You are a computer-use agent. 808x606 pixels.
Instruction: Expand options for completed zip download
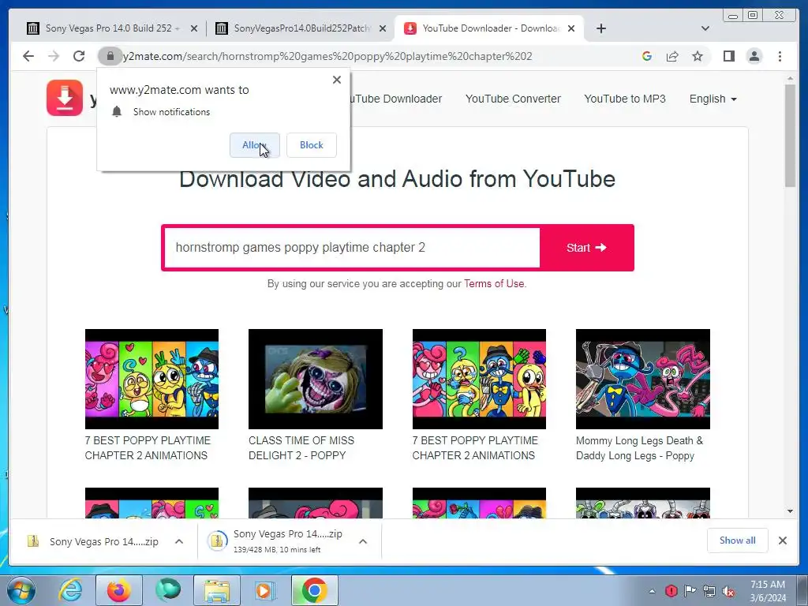pyautogui.click(x=179, y=541)
